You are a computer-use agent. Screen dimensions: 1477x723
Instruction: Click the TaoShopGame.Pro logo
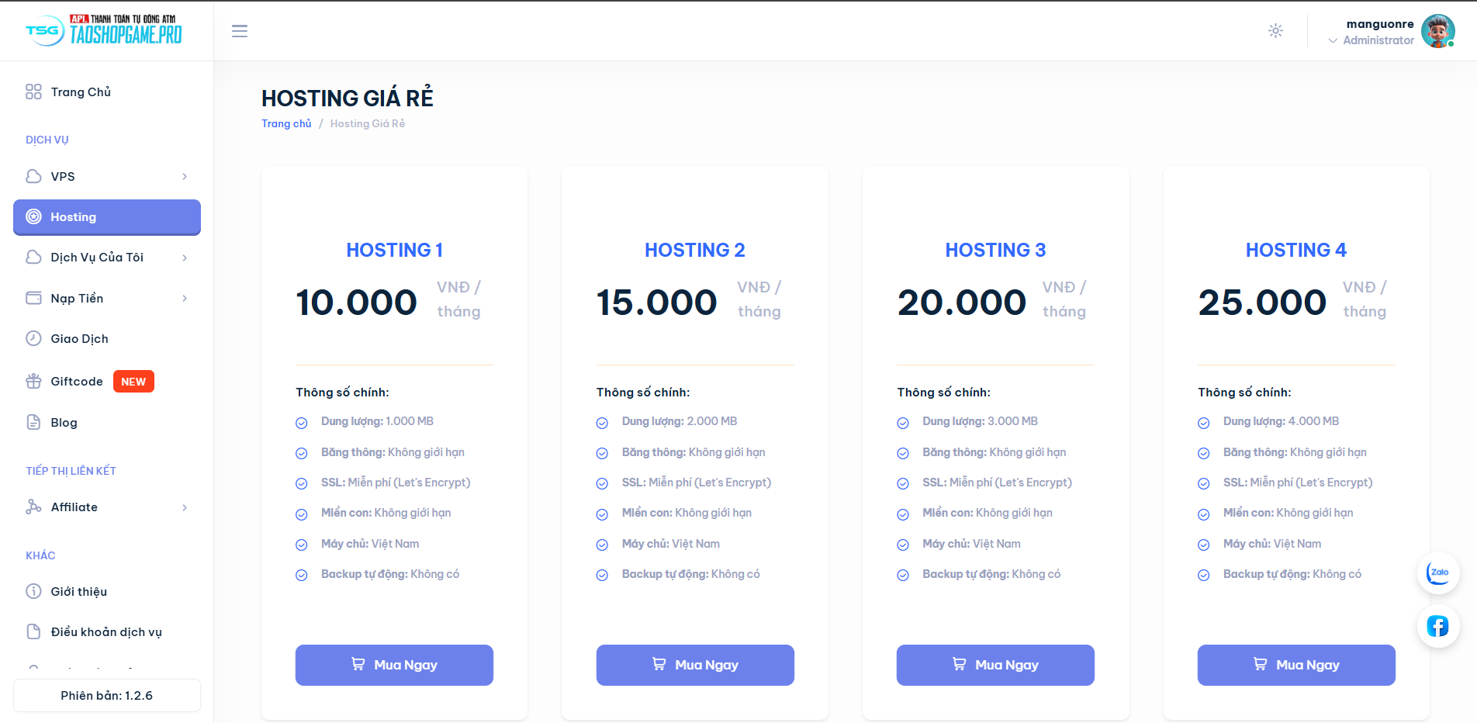point(104,30)
